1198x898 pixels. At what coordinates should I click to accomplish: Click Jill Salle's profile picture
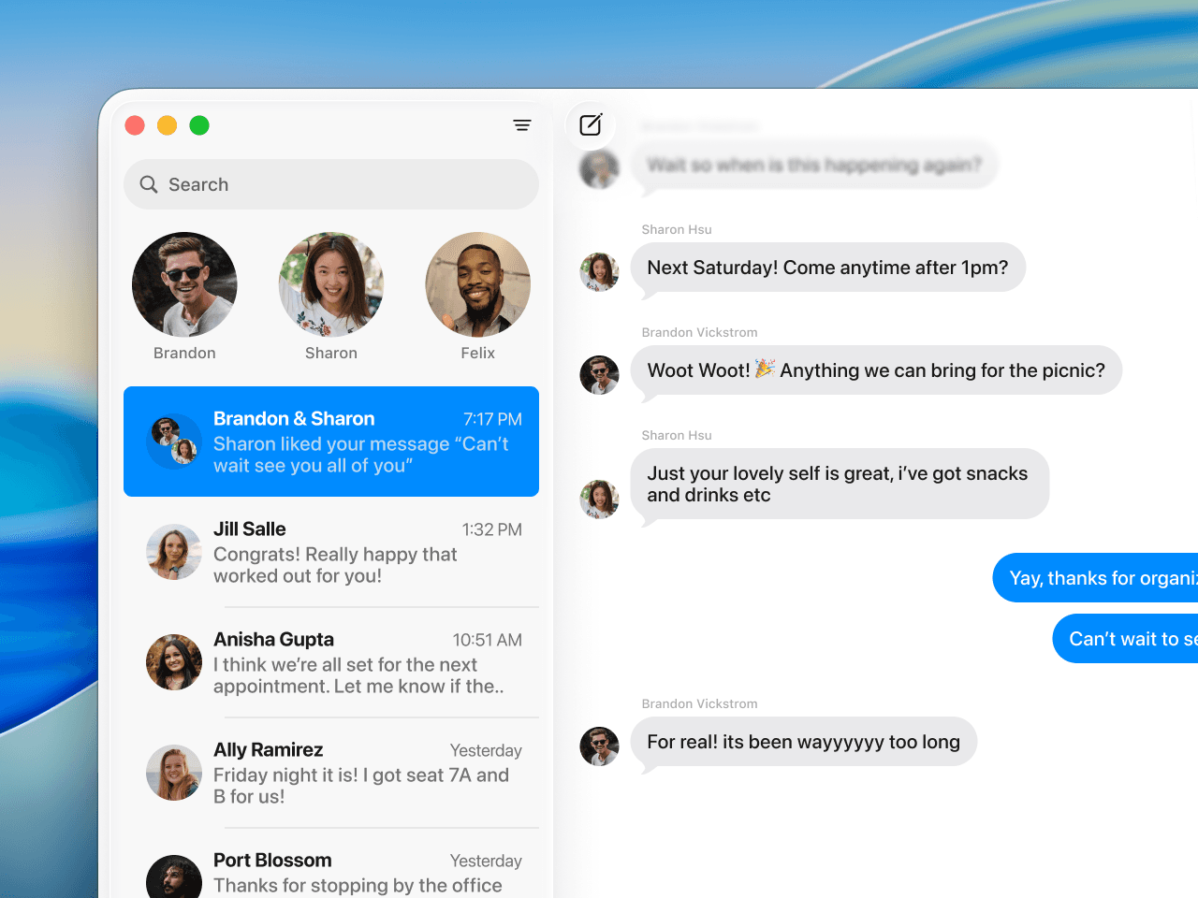click(174, 552)
